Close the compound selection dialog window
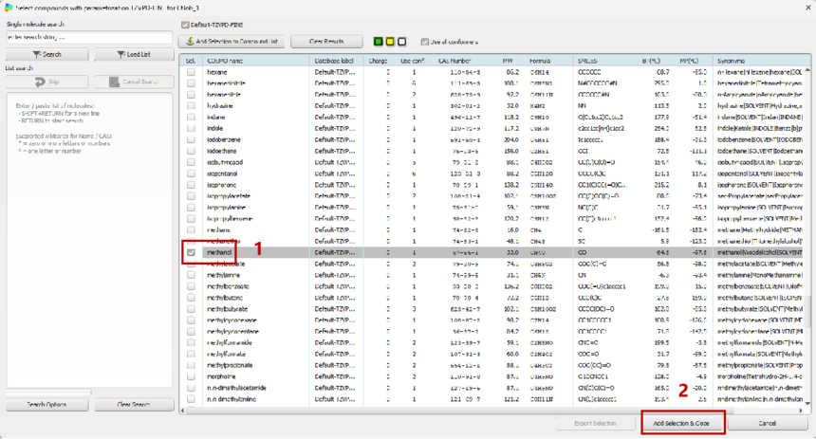The image size is (816, 439). coord(804,7)
